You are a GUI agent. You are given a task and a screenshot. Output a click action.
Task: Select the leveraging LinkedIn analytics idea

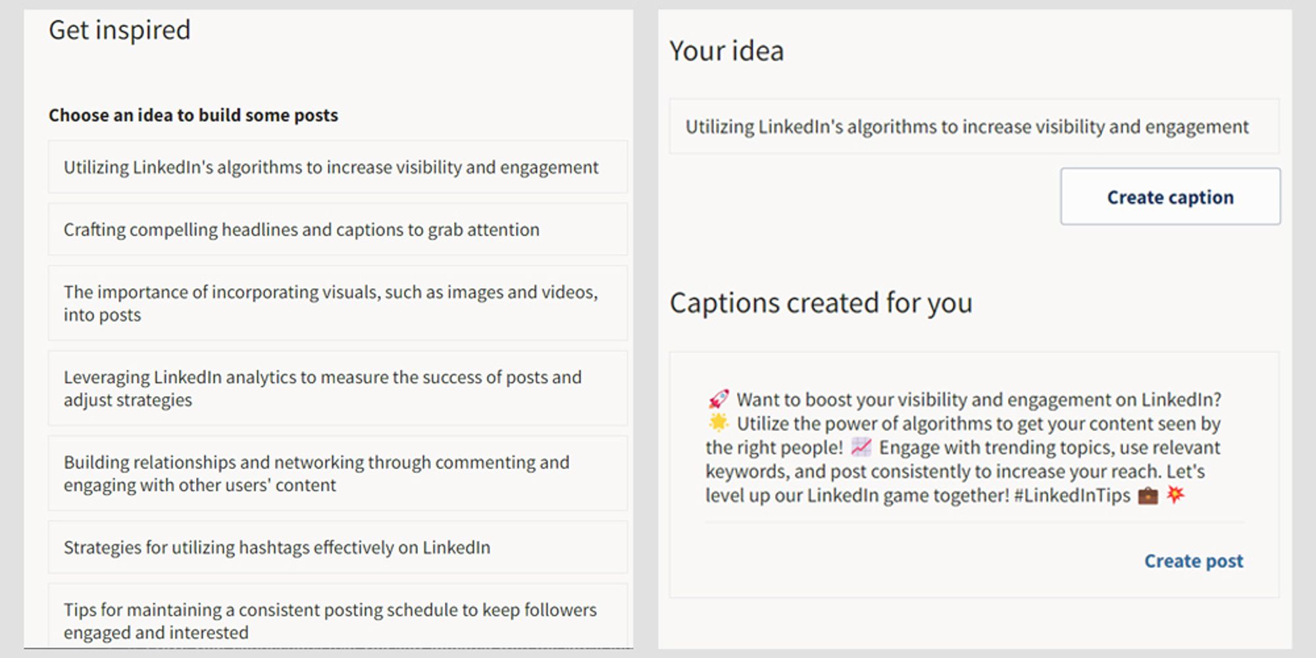point(338,388)
